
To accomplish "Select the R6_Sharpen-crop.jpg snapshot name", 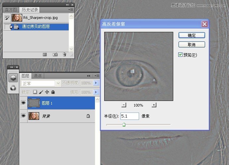I will click(x=40, y=18).
